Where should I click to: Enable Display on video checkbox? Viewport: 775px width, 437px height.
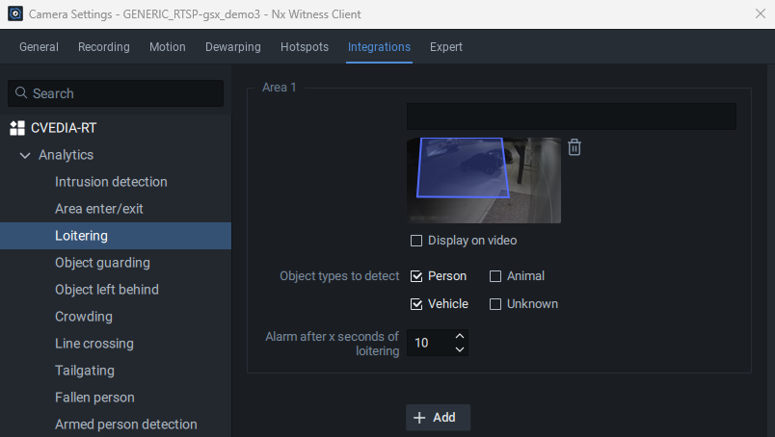click(x=416, y=241)
